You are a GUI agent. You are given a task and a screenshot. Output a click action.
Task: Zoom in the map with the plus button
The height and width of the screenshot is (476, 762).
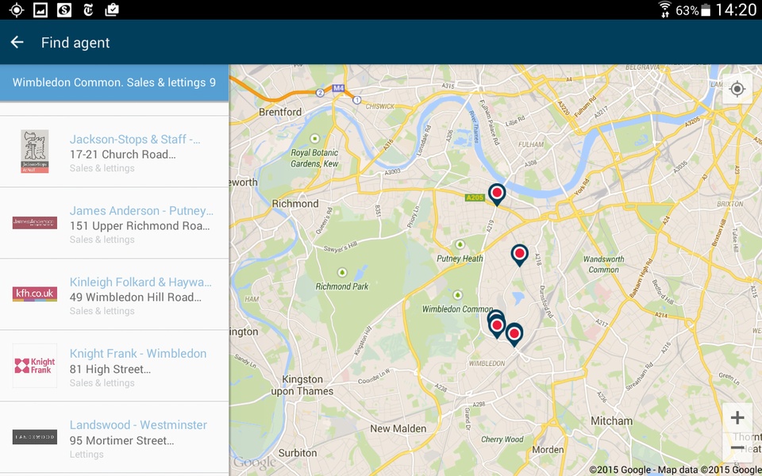click(x=737, y=418)
